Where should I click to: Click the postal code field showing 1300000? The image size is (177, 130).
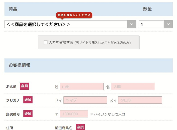tap(74, 114)
